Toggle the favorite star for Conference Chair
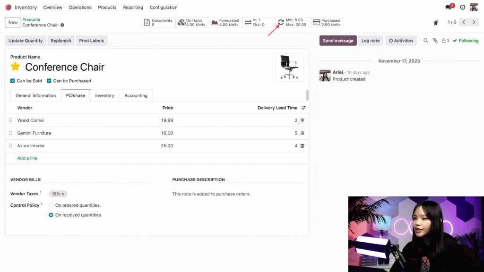 [16, 67]
